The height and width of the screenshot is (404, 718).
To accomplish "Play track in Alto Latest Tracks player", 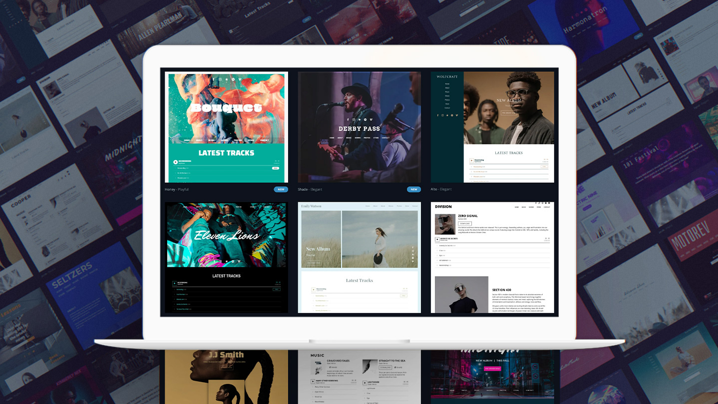I will pos(472,161).
